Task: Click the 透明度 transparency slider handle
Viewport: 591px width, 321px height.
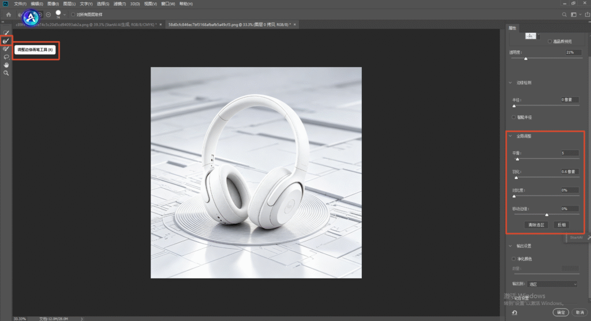Action: [x=526, y=58]
